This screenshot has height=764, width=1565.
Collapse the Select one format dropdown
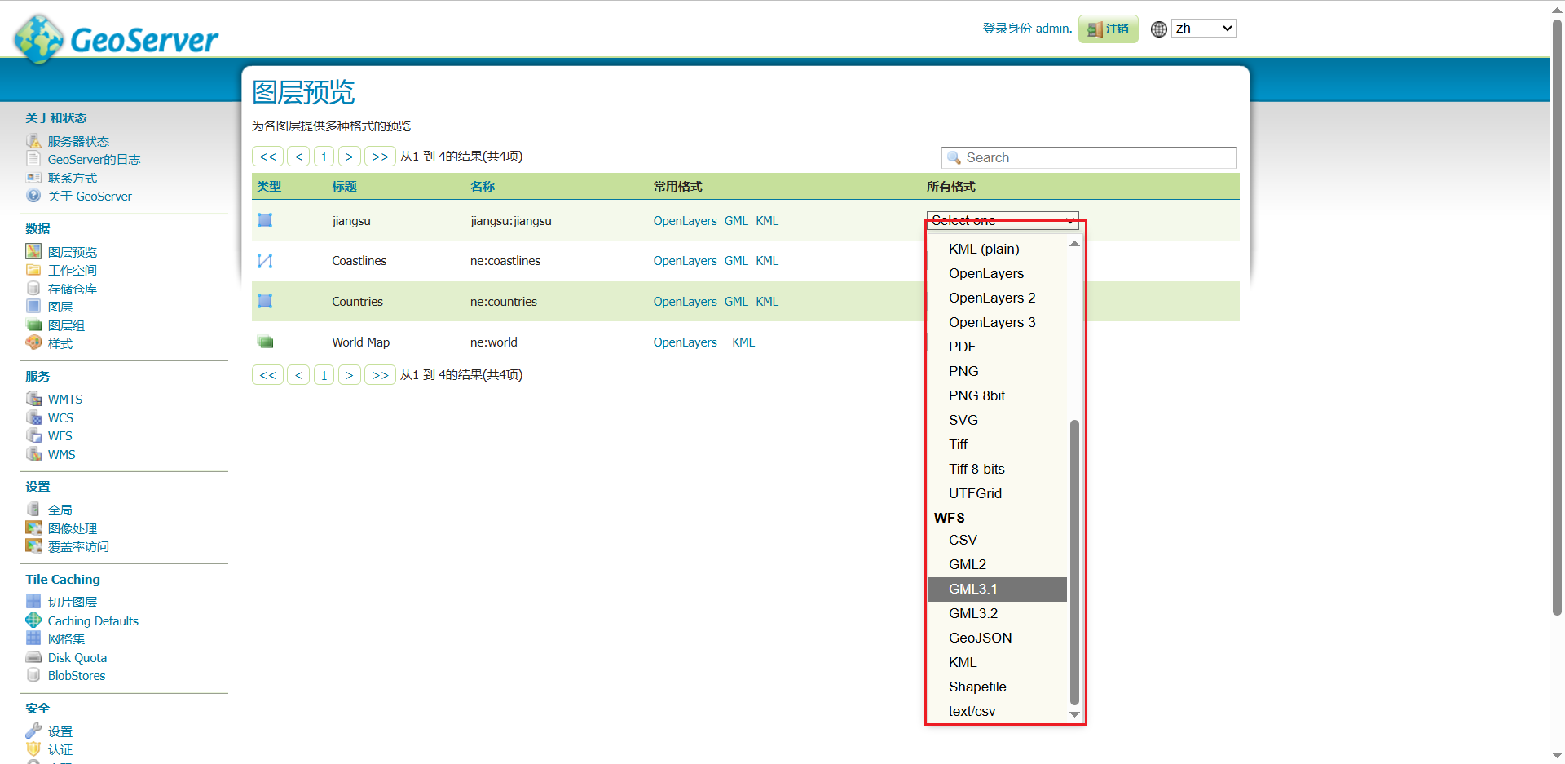[1003, 220]
